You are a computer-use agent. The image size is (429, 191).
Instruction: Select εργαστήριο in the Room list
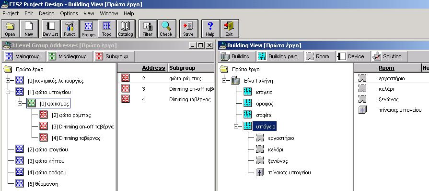pyautogui.click(x=392, y=78)
